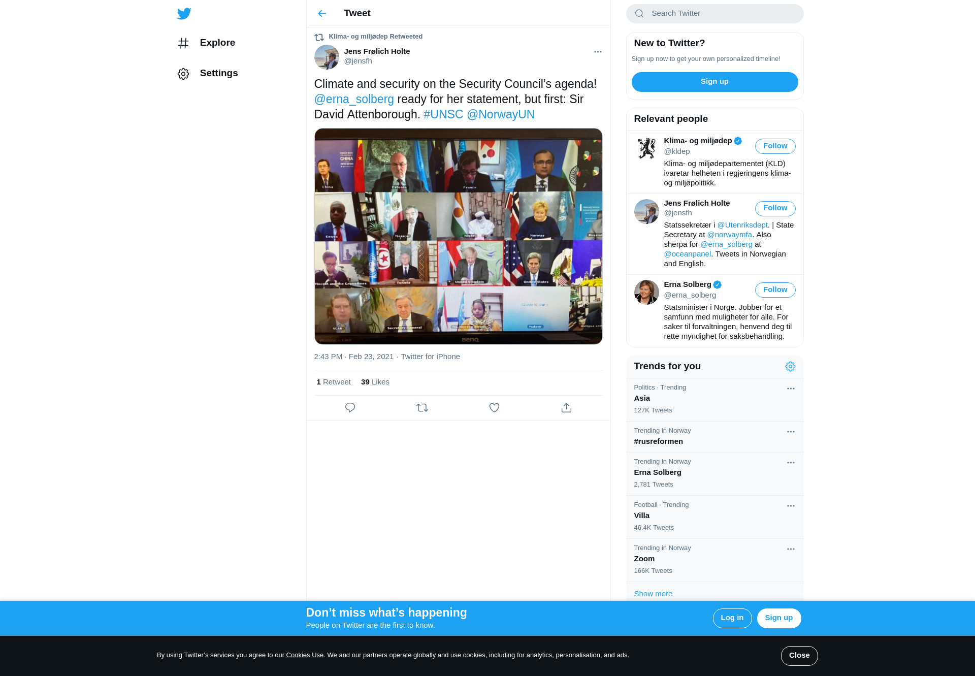This screenshot has width=975, height=676.
Task: Open more options for the Zoom trend
Action: tap(791, 549)
